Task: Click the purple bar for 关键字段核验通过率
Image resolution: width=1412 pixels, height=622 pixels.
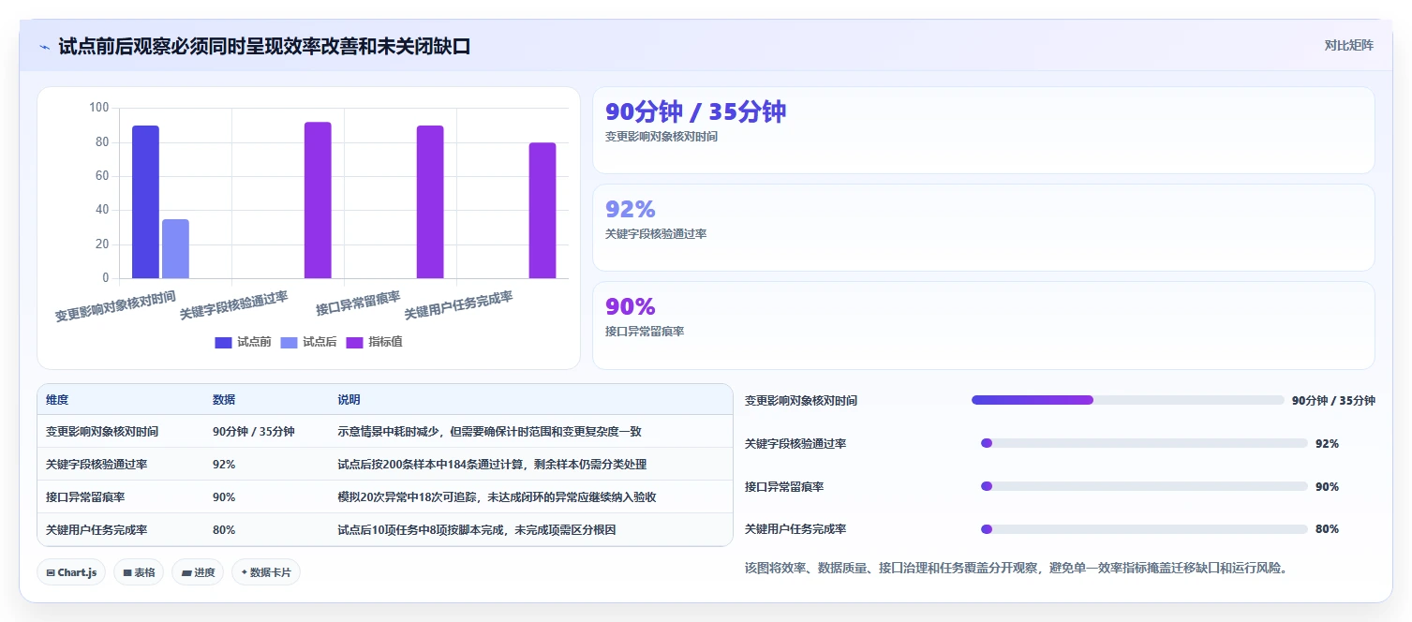Action: pyautogui.click(x=318, y=200)
